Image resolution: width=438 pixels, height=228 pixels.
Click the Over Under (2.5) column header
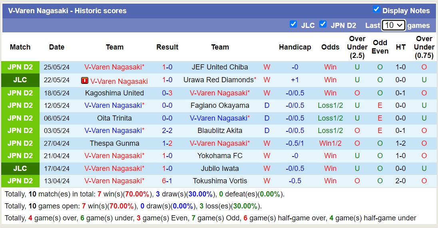(357, 47)
